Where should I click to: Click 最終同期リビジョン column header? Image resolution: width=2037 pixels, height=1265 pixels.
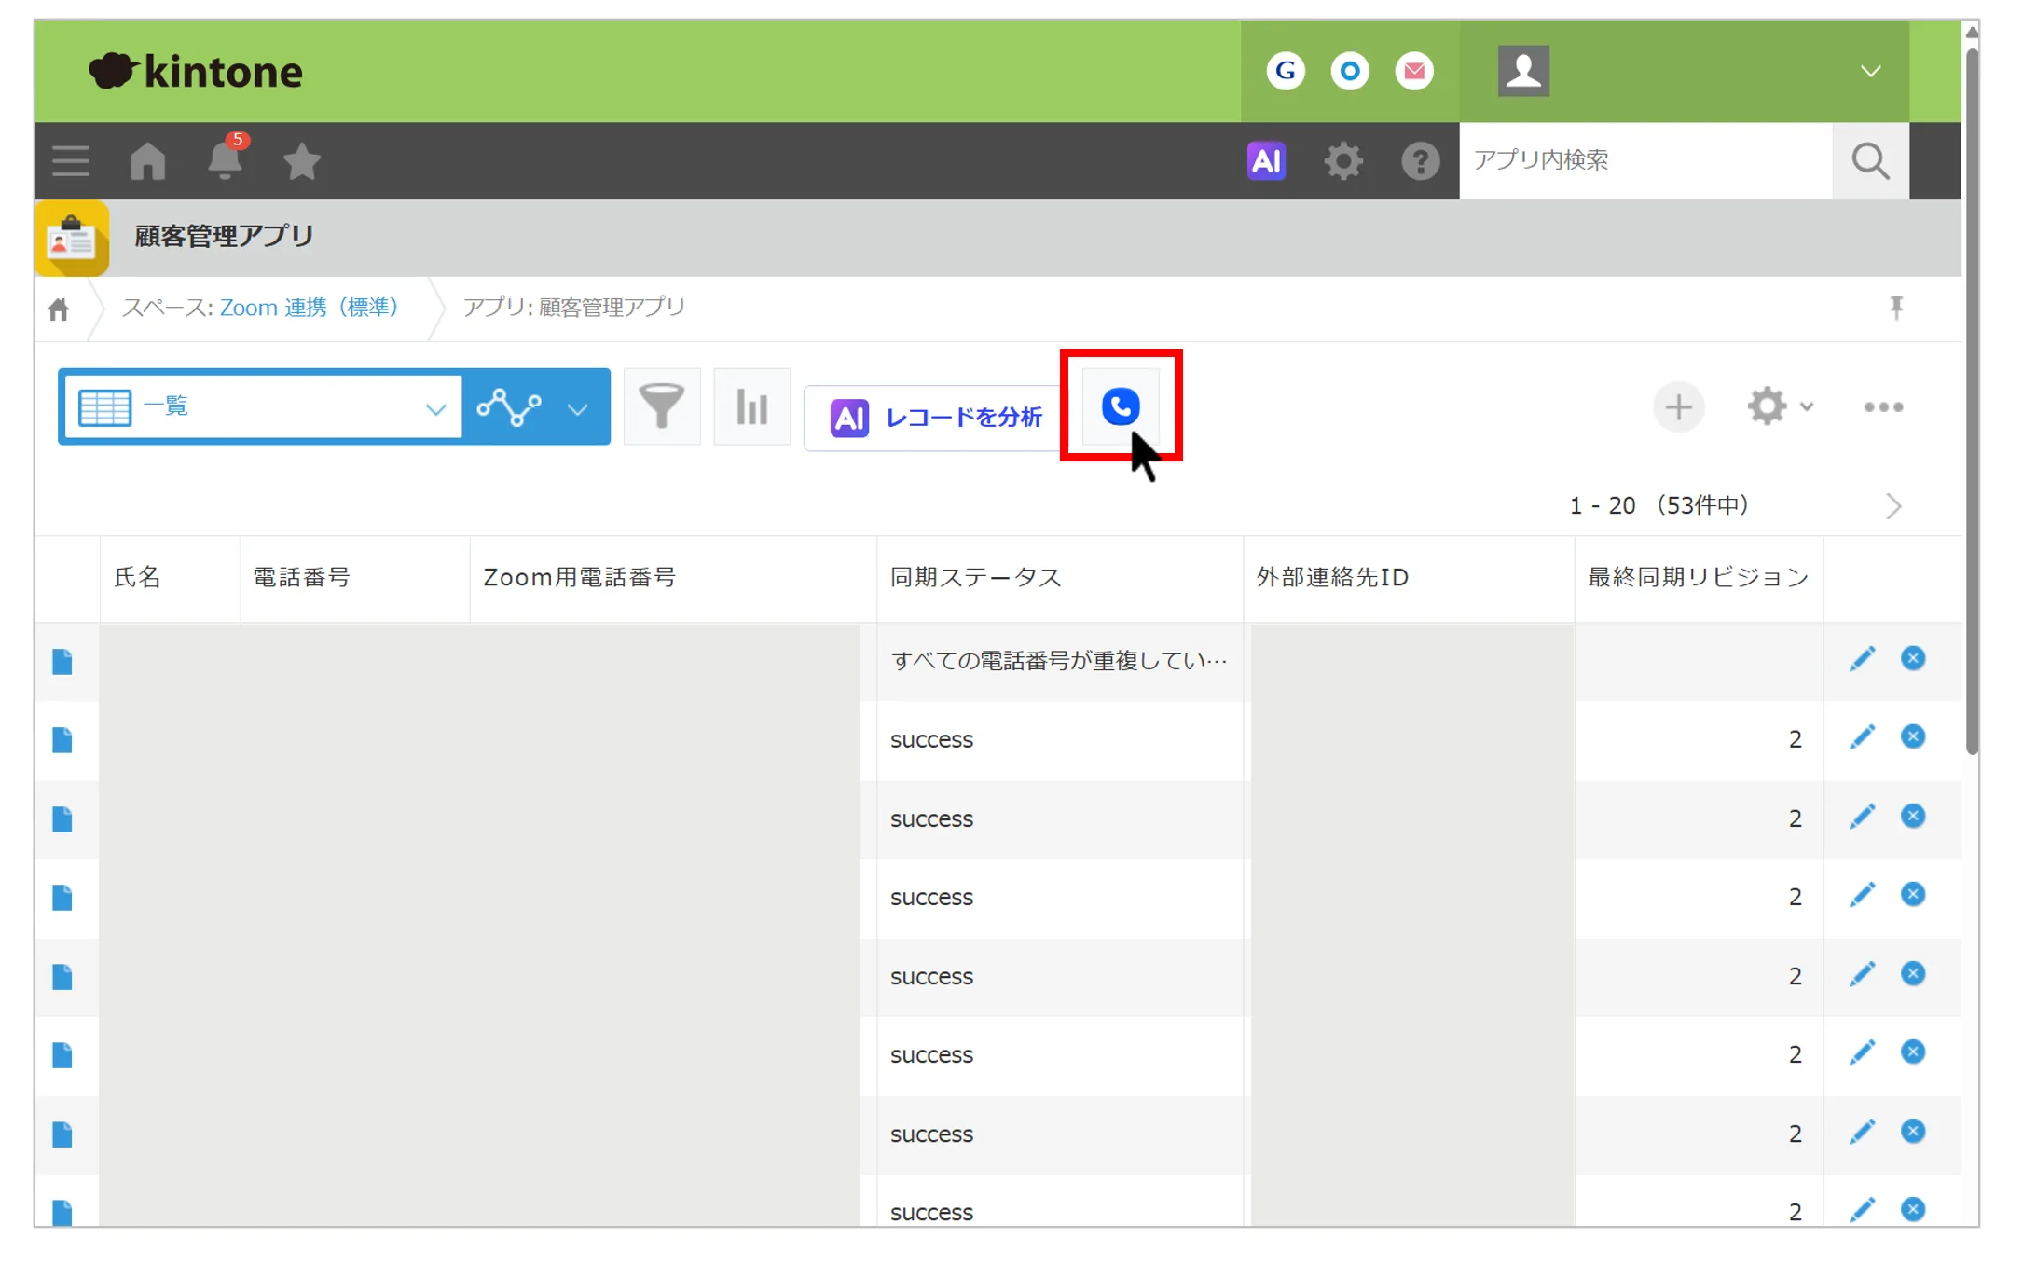click(x=1698, y=577)
